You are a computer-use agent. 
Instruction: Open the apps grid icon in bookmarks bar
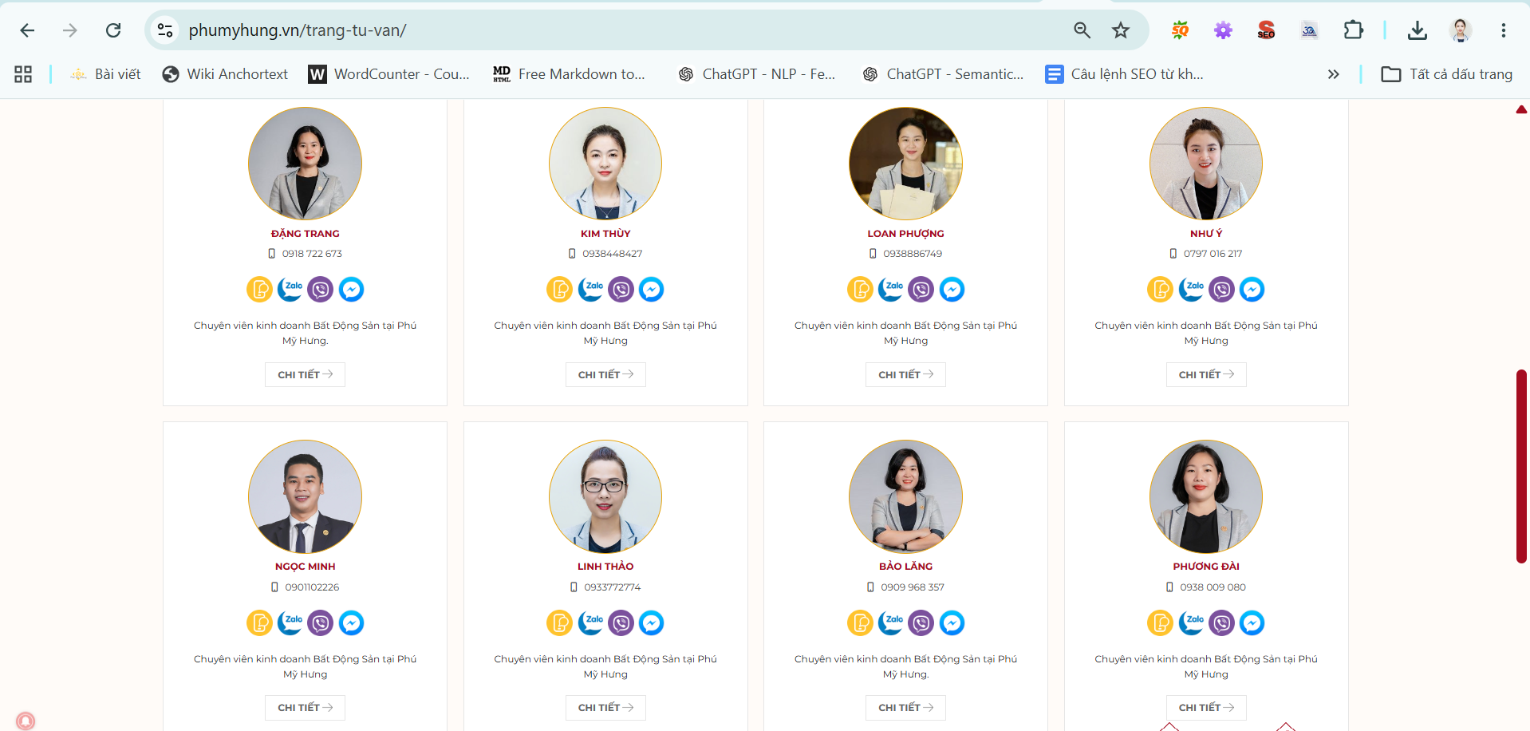(23, 74)
